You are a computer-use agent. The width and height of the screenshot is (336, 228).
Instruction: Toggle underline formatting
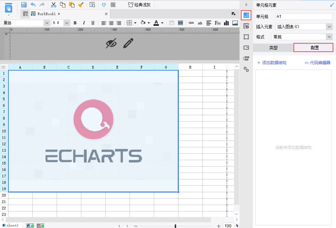tap(93, 23)
